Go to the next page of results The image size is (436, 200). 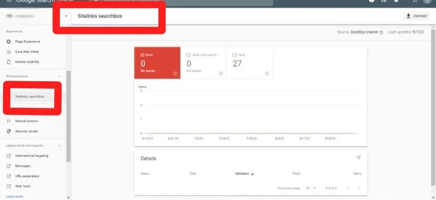pyautogui.click(x=359, y=188)
